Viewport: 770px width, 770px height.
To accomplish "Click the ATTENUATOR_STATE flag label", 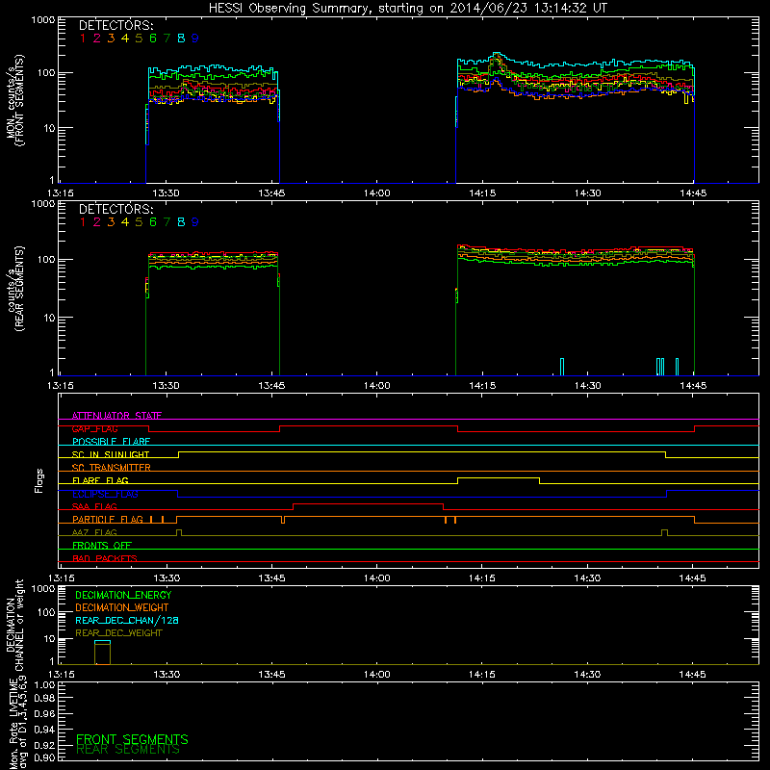I will (116, 416).
